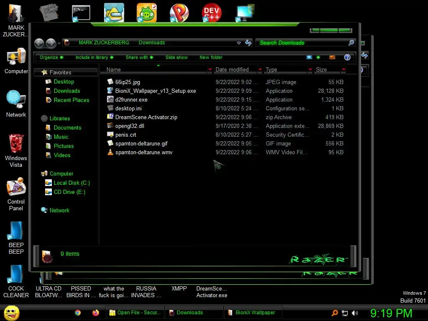Select Windows Vista red recycle bin icon
This screenshot has width=428, height=321.
[x=16, y=150]
